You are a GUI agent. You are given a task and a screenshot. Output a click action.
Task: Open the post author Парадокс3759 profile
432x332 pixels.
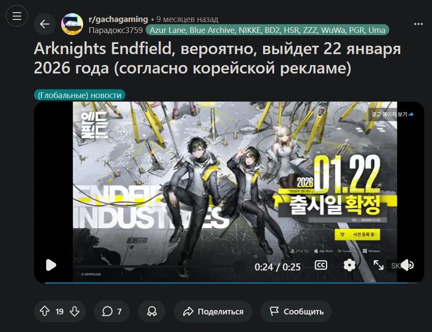point(116,30)
